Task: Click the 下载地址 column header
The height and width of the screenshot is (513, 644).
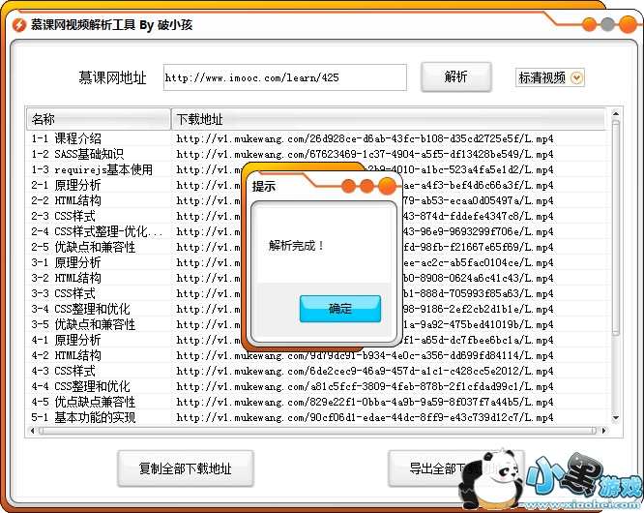Action: click(x=388, y=119)
